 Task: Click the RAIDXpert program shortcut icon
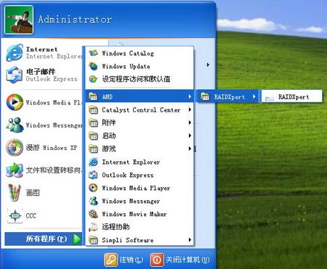270,98
